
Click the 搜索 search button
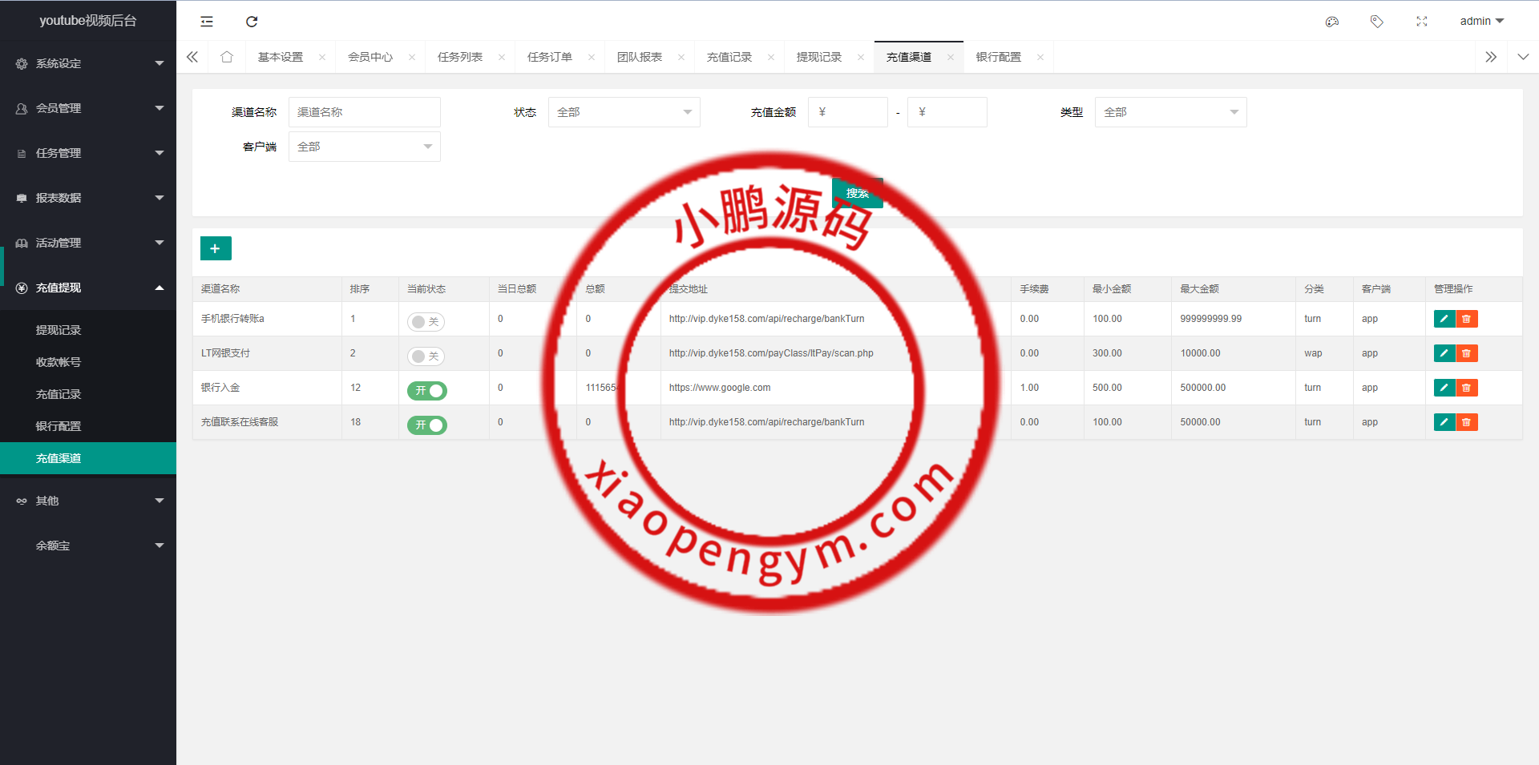coord(858,193)
